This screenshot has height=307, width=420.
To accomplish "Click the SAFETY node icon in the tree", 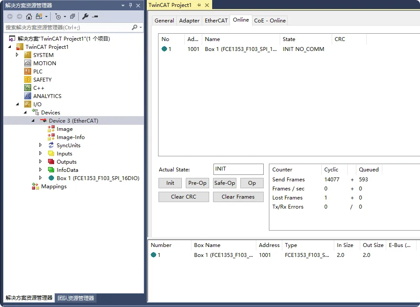I will point(28,79).
